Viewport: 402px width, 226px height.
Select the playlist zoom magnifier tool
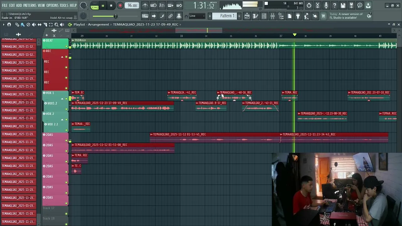57,24
